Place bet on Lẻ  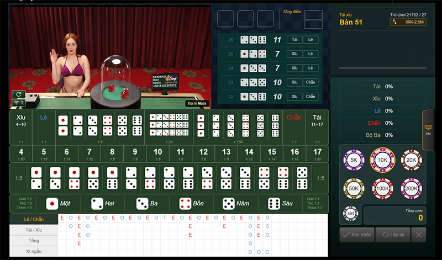[44, 128]
